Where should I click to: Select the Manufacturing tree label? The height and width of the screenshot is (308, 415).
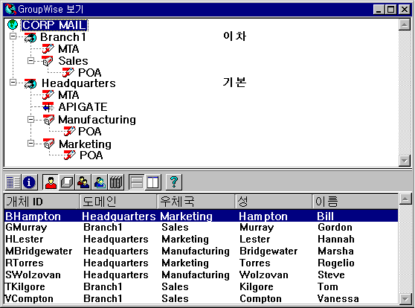click(97, 120)
